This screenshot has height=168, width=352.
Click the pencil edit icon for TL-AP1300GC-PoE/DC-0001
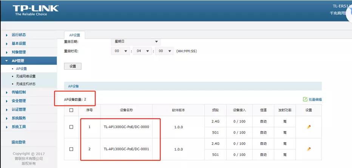[309, 149]
